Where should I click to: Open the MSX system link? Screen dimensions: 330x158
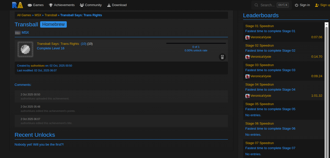point(25,32)
